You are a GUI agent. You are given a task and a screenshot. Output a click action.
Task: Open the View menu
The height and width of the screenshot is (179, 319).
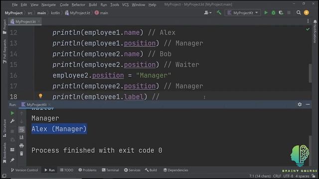pyautogui.click(x=34, y=4)
